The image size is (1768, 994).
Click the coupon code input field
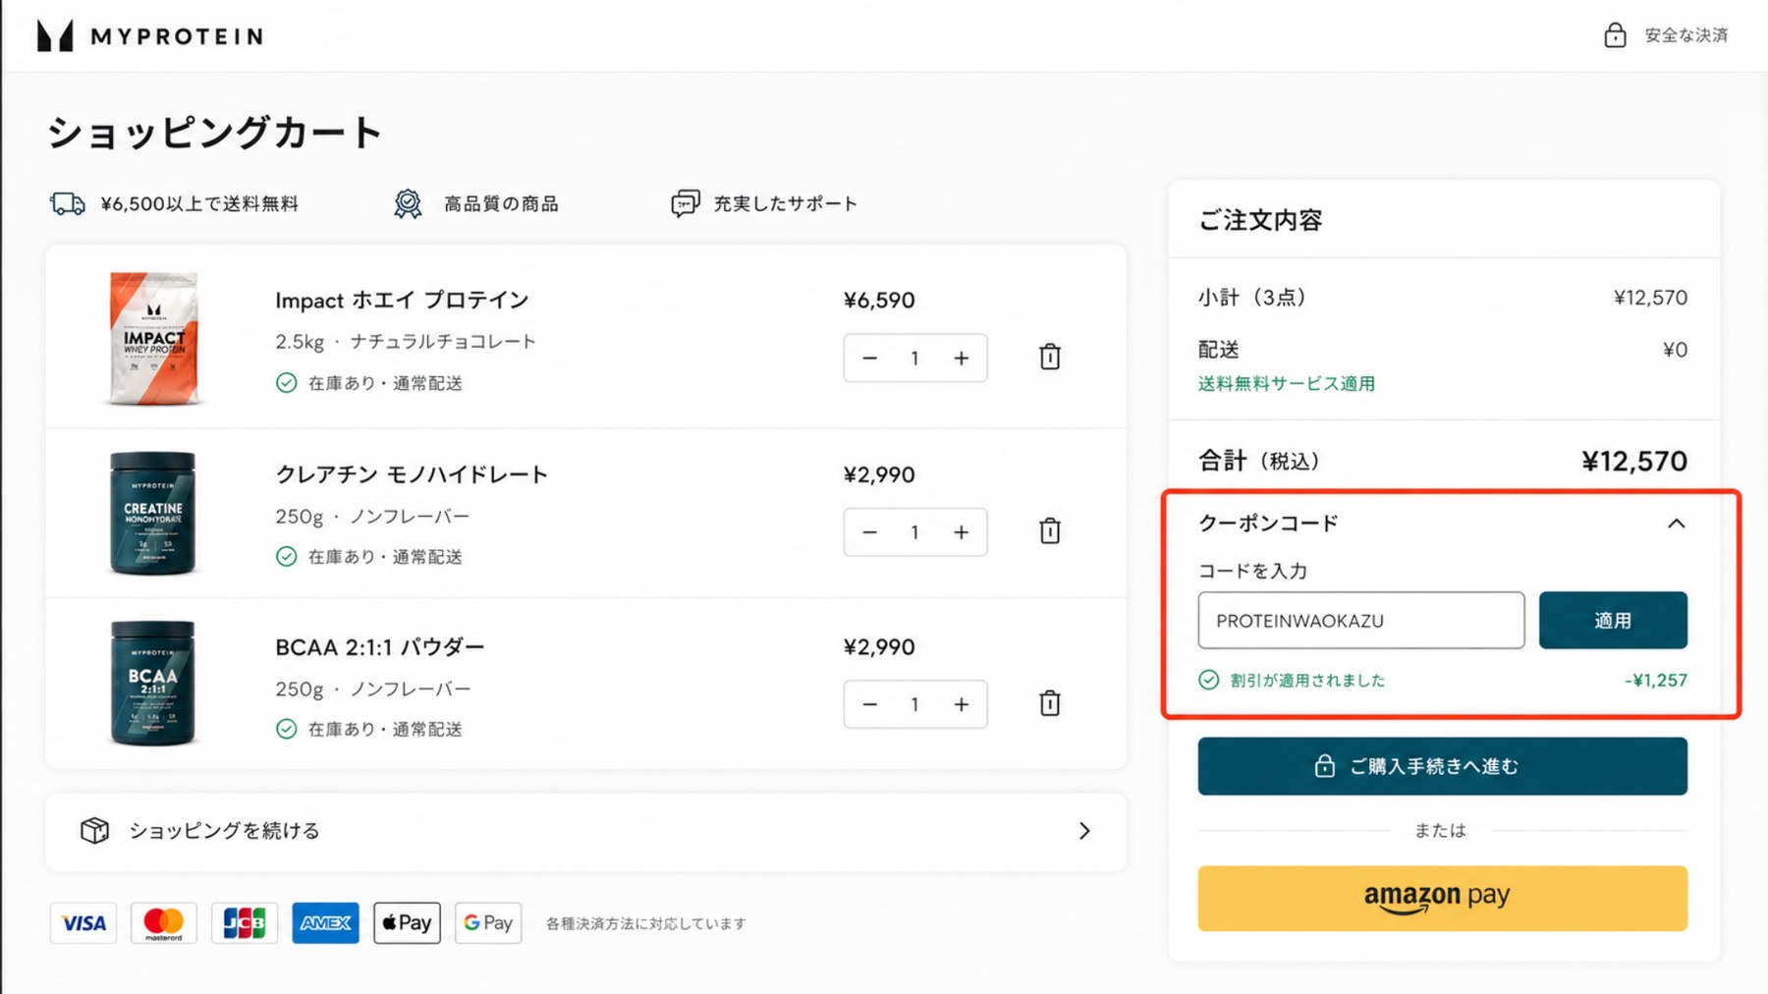(1360, 620)
